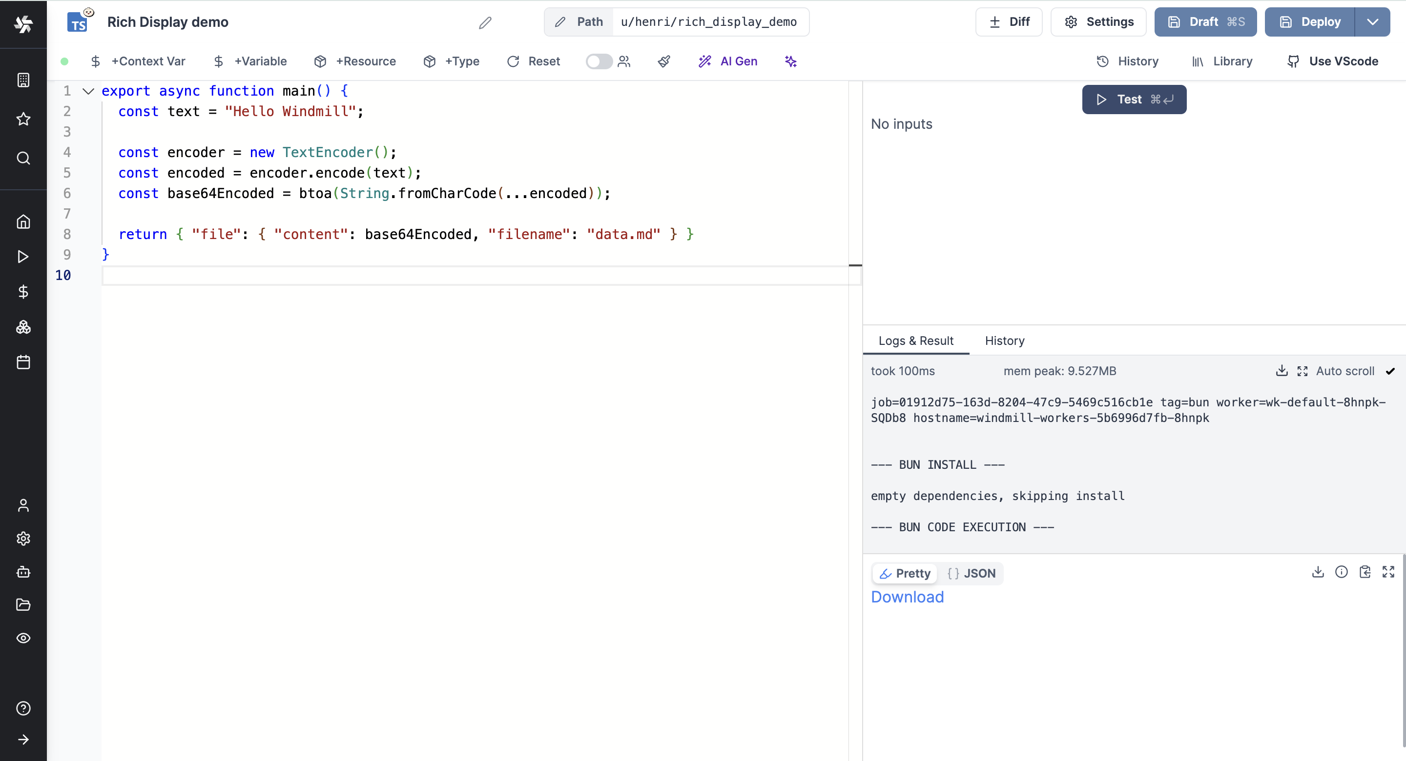The width and height of the screenshot is (1406, 761).
Task: Open the Deploy dropdown arrow
Action: (x=1373, y=22)
